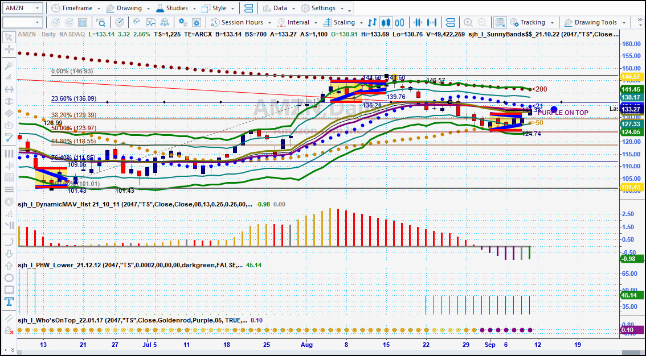The width and height of the screenshot is (646, 356).
Task: Open the Drawing menu
Action: pyautogui.click(x=124, y=8)
